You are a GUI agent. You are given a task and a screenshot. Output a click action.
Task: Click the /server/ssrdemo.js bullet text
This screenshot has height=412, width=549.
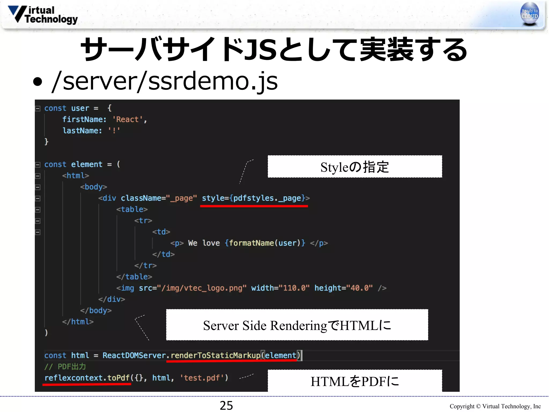165,81
